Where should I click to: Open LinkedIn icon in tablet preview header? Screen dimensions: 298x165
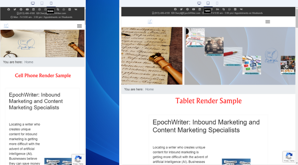coord(200,9)
